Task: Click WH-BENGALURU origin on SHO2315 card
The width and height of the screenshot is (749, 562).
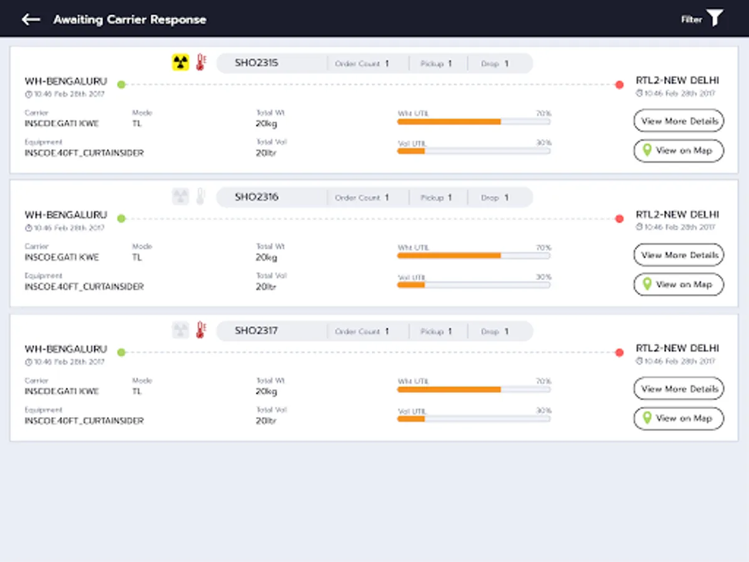Action: pyautogui.click(x=66, y=81)
